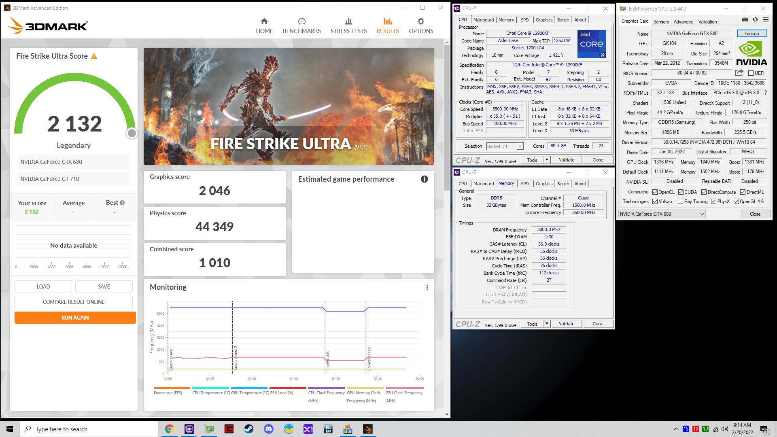Open the Windows Start menu
This screenshot has height=437, width=777.
(x=10, y=429)
